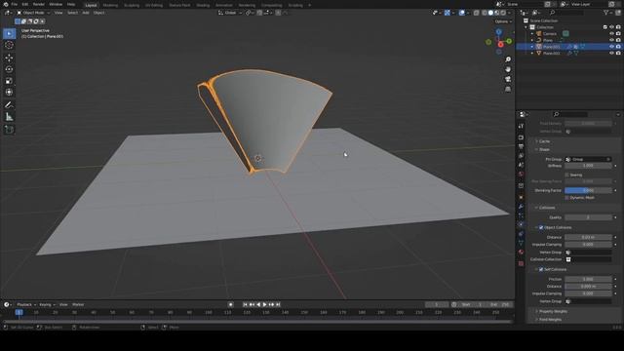
Task: Open the Edit menu
Action: (25, 4)
